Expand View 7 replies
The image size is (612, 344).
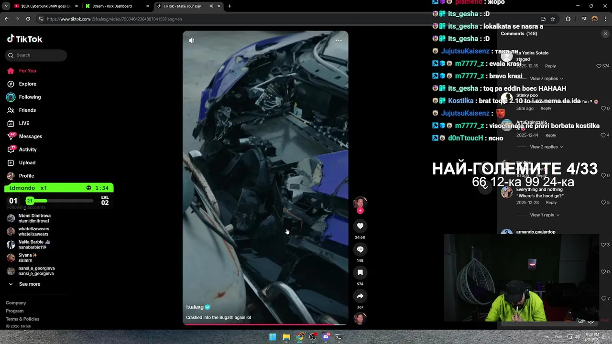point(546,78)
